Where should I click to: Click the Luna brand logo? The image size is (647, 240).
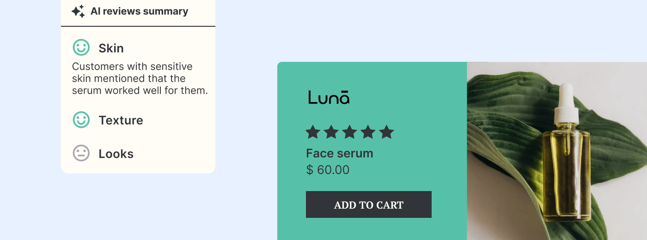(329, 97)
